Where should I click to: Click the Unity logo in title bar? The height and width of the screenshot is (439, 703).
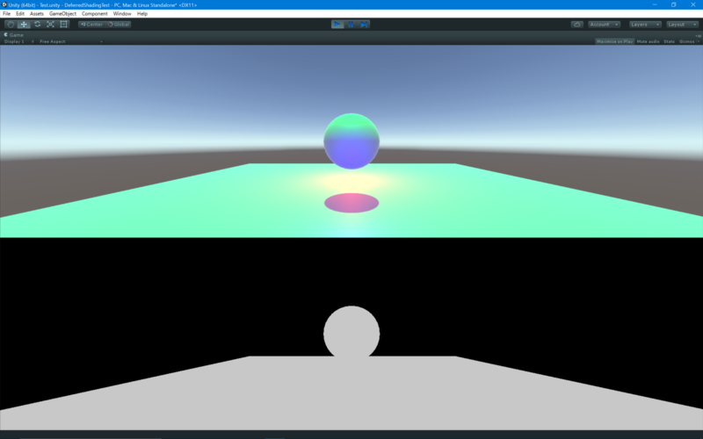(x=4, y=5)
